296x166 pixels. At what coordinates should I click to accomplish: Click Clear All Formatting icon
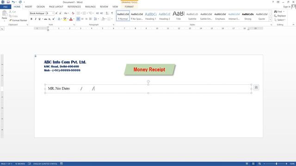73,13
